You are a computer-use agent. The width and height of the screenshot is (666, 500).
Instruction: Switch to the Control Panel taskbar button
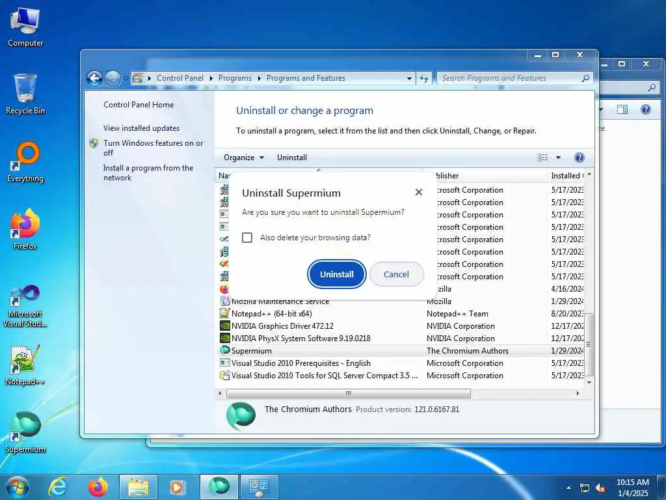coord(260,487)
